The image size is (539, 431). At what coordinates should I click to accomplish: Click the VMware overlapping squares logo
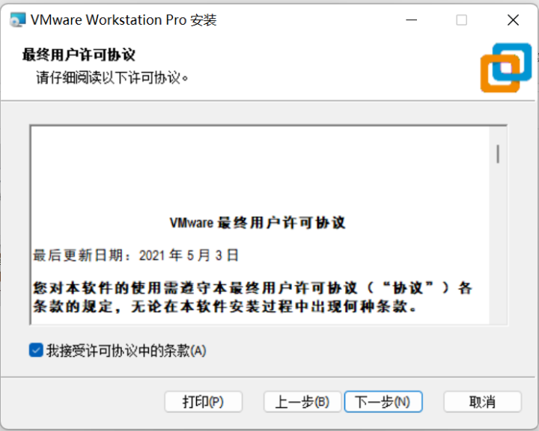(x=505, y=67)
